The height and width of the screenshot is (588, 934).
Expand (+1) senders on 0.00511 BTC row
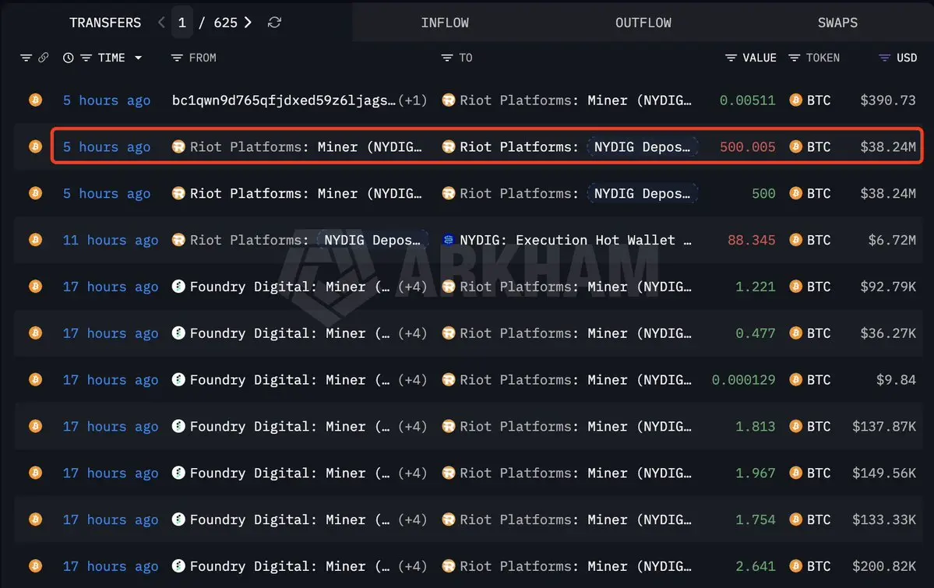tap(412, 100)
